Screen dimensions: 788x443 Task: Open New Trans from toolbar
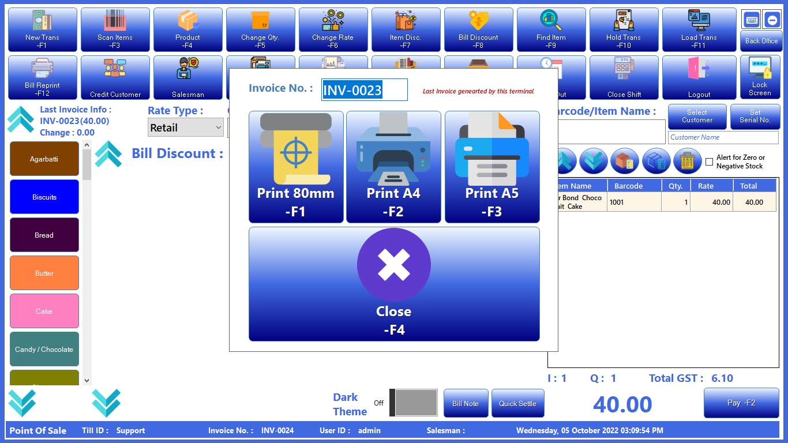pos(42,29)
